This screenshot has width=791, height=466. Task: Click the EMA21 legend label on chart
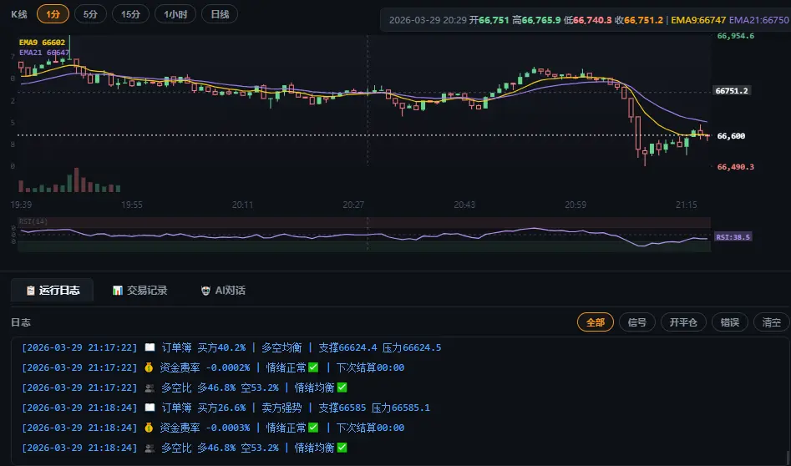pos(44,52)
